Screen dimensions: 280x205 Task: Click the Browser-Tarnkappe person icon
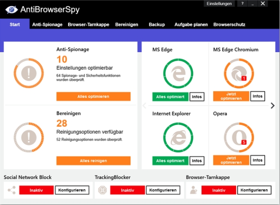tap(193, 190)
